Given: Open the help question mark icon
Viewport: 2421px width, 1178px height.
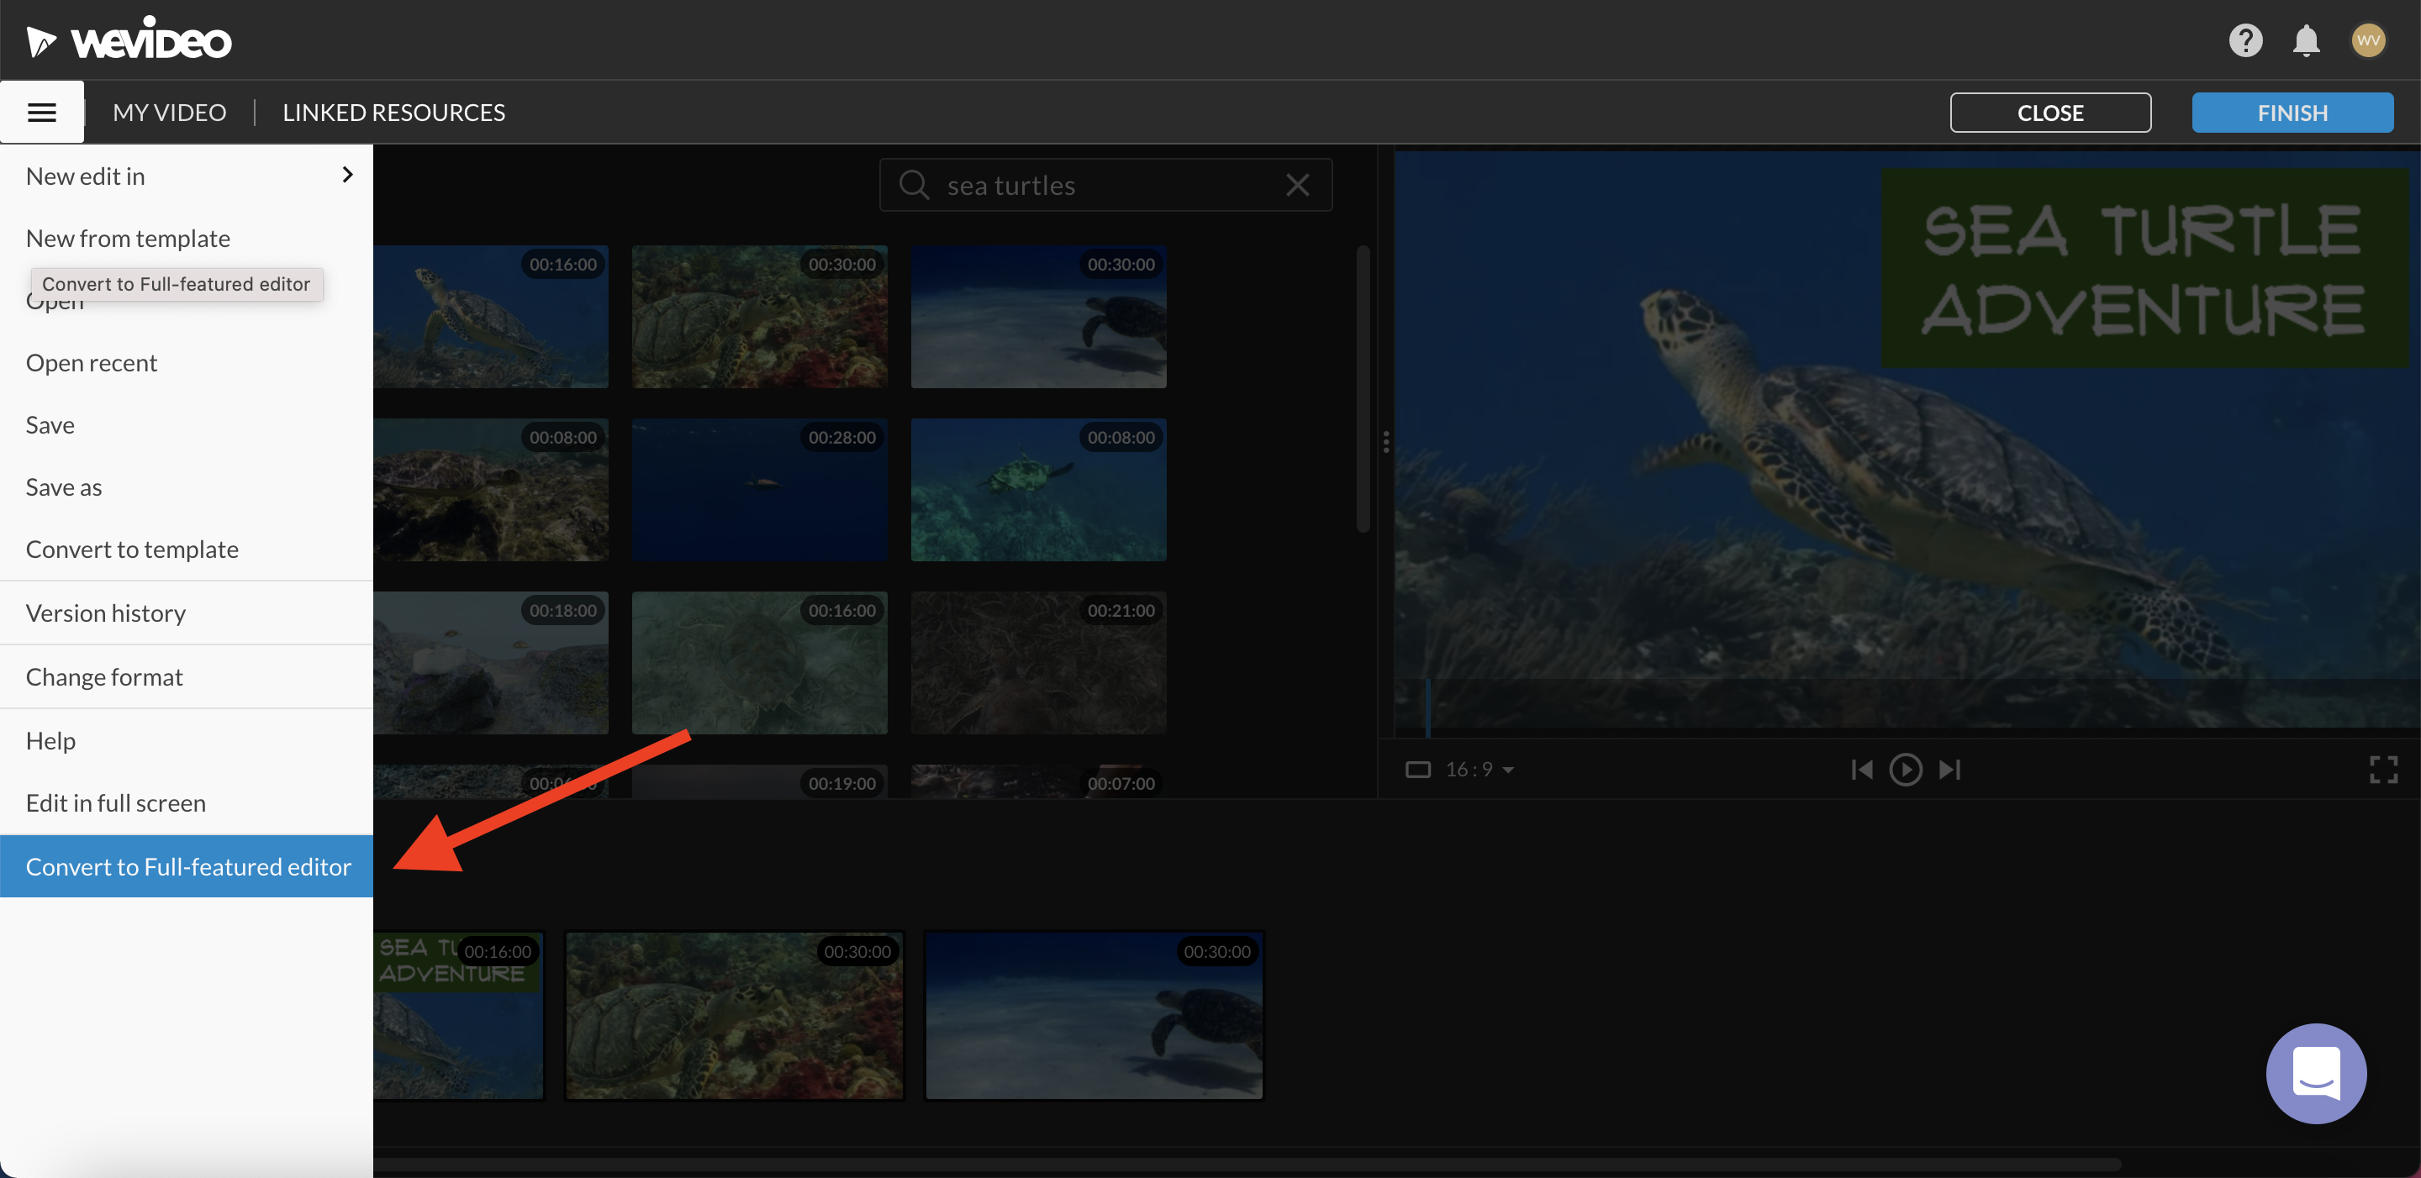Looking at the screenshot, I should 2246,39.
